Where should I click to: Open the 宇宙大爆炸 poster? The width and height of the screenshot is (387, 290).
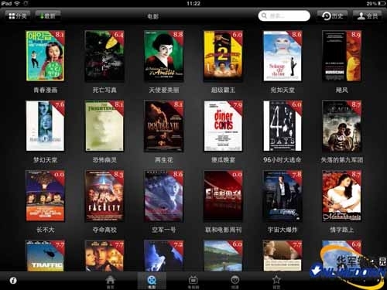coord(283,196)
